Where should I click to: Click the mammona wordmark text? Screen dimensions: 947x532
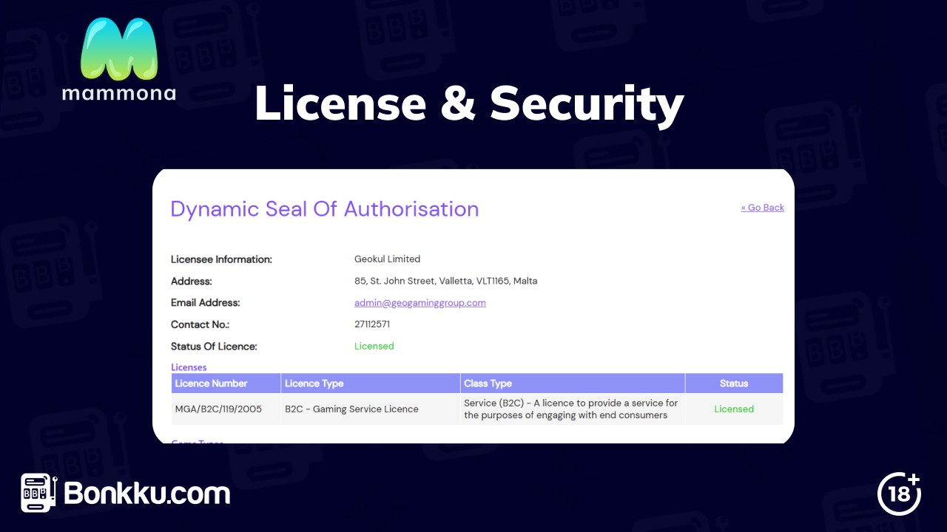coord(119,94)
